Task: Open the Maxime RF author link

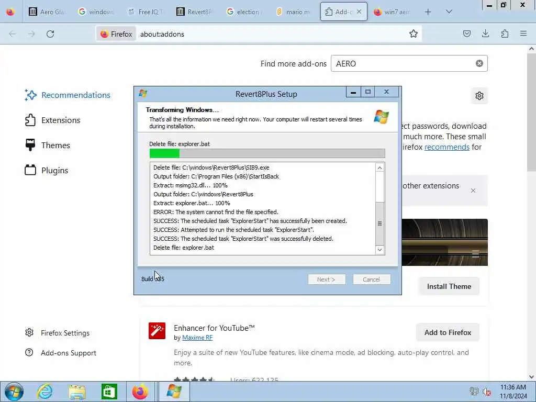Action: point(197,338)
